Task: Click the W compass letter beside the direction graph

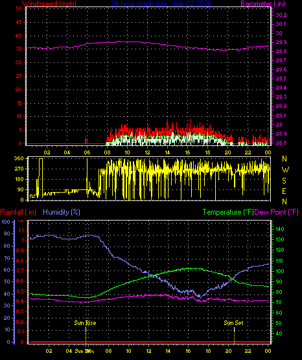Action: click(x=285, y=170)
